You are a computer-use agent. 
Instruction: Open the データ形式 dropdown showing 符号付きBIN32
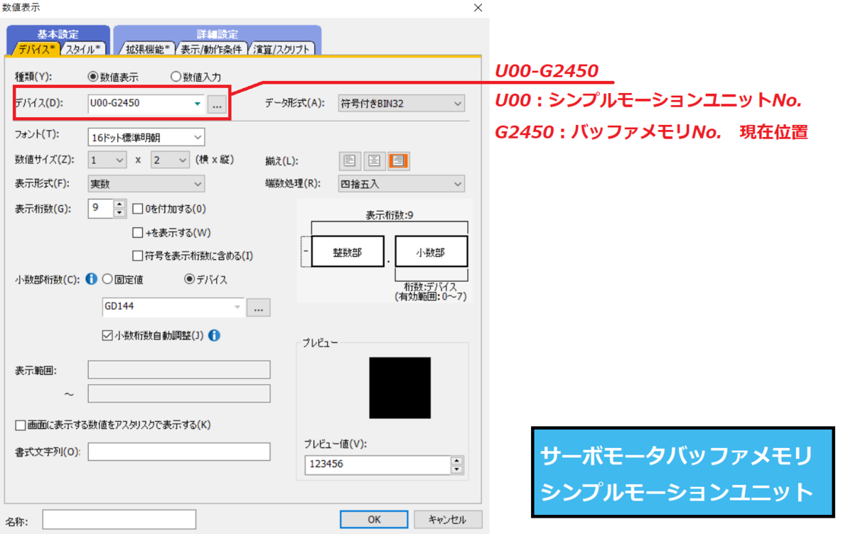click(458, 103)
